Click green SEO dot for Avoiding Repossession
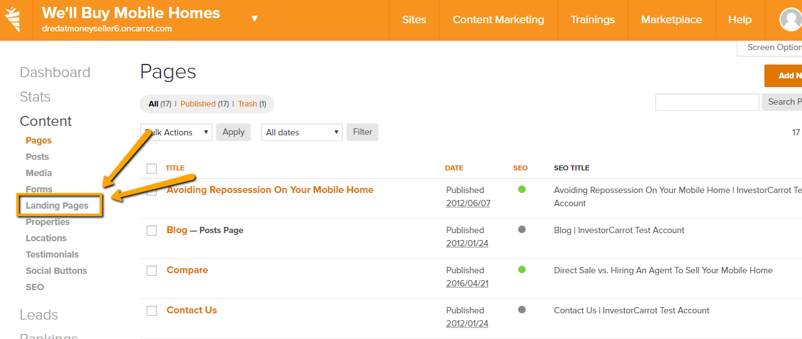The image size is (802, 339). tap(522, 189)
